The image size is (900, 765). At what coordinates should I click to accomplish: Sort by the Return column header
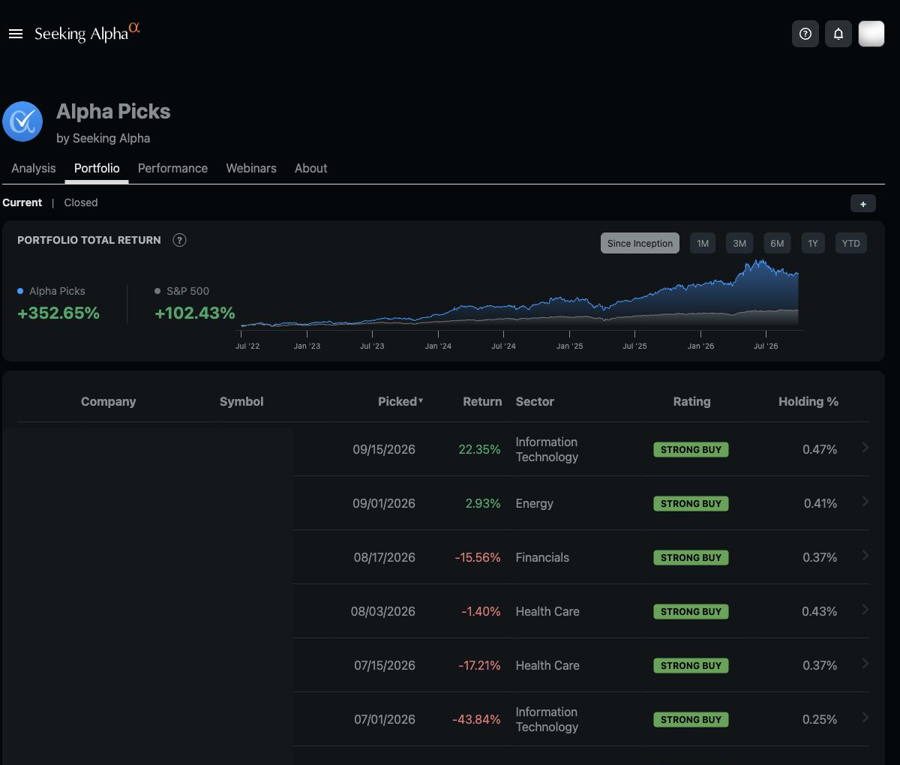pyautogui.click(x=482, y=401)
